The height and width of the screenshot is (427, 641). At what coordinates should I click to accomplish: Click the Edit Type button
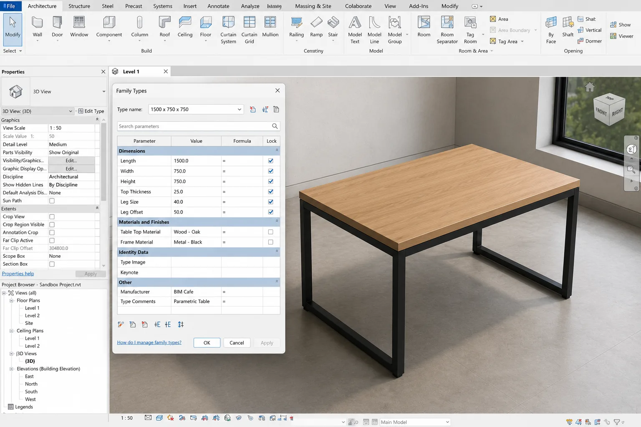click(91, 111)
